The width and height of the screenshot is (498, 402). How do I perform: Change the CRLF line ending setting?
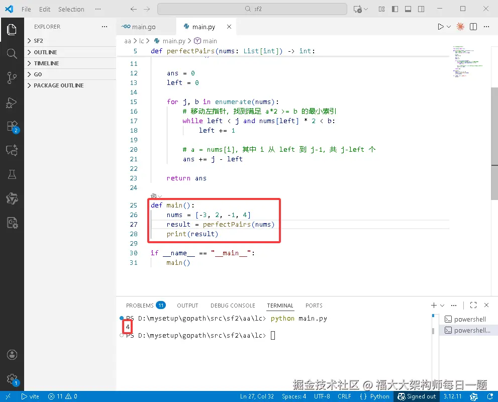point(344,396)
